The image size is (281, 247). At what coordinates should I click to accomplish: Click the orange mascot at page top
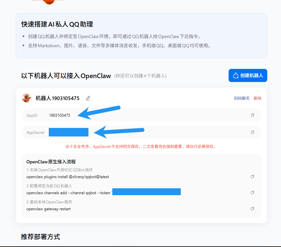pos(49,2)
